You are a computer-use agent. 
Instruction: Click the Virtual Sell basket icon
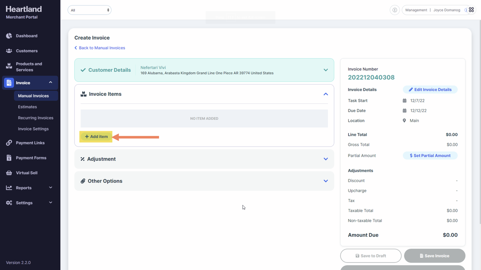tap(9, 173)
